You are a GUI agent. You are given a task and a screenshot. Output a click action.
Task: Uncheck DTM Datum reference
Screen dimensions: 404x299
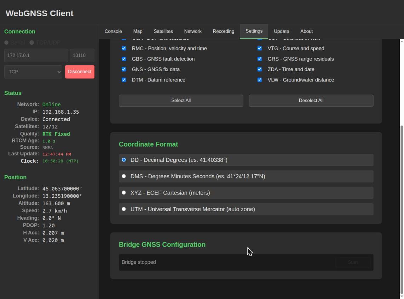[x=124, y=80]
